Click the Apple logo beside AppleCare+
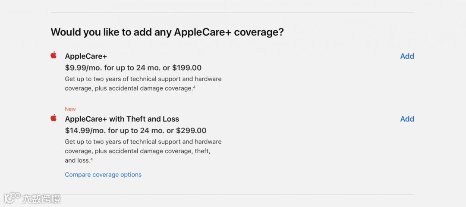 click(x=54, y=55)
